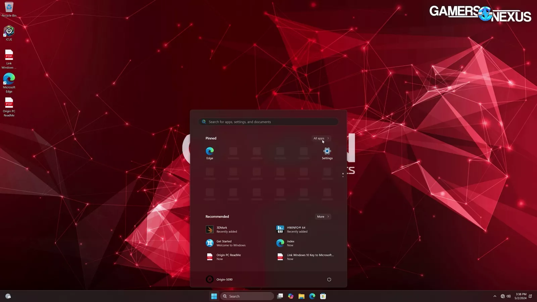Click the Windows Start button
The image size is (537, 302).
tap(214, 296)
